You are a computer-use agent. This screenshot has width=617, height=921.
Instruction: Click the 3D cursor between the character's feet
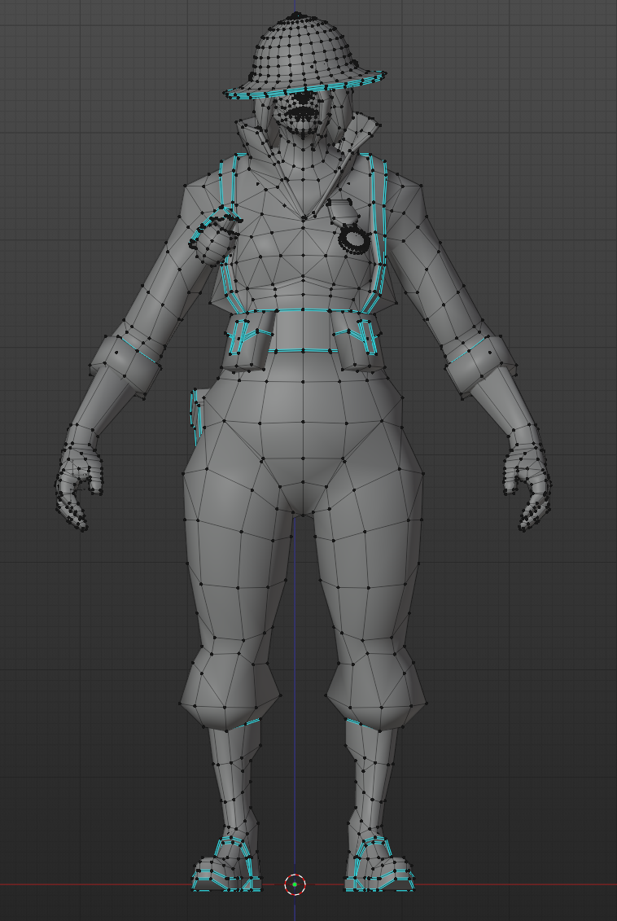(295, 884)
